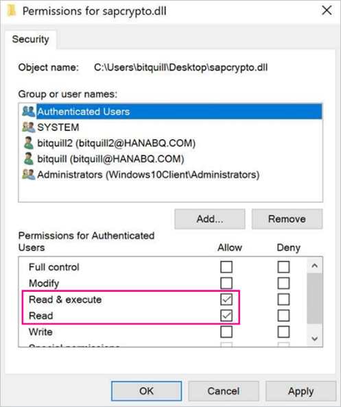Viewport: 341px width, 407px height.
Task: Enable Allow for Write permission
Action: (226, 332)
